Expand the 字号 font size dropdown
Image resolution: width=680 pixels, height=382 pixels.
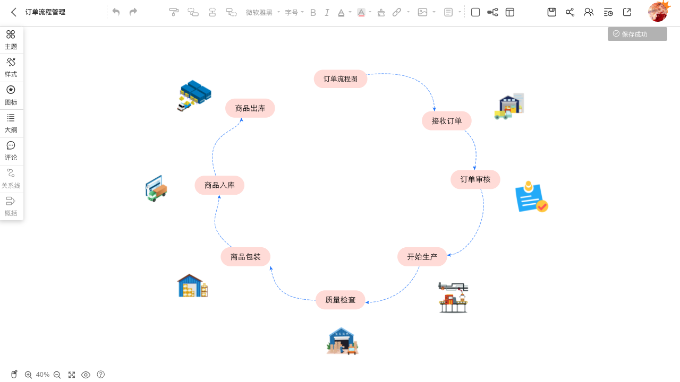coord(294,12)
